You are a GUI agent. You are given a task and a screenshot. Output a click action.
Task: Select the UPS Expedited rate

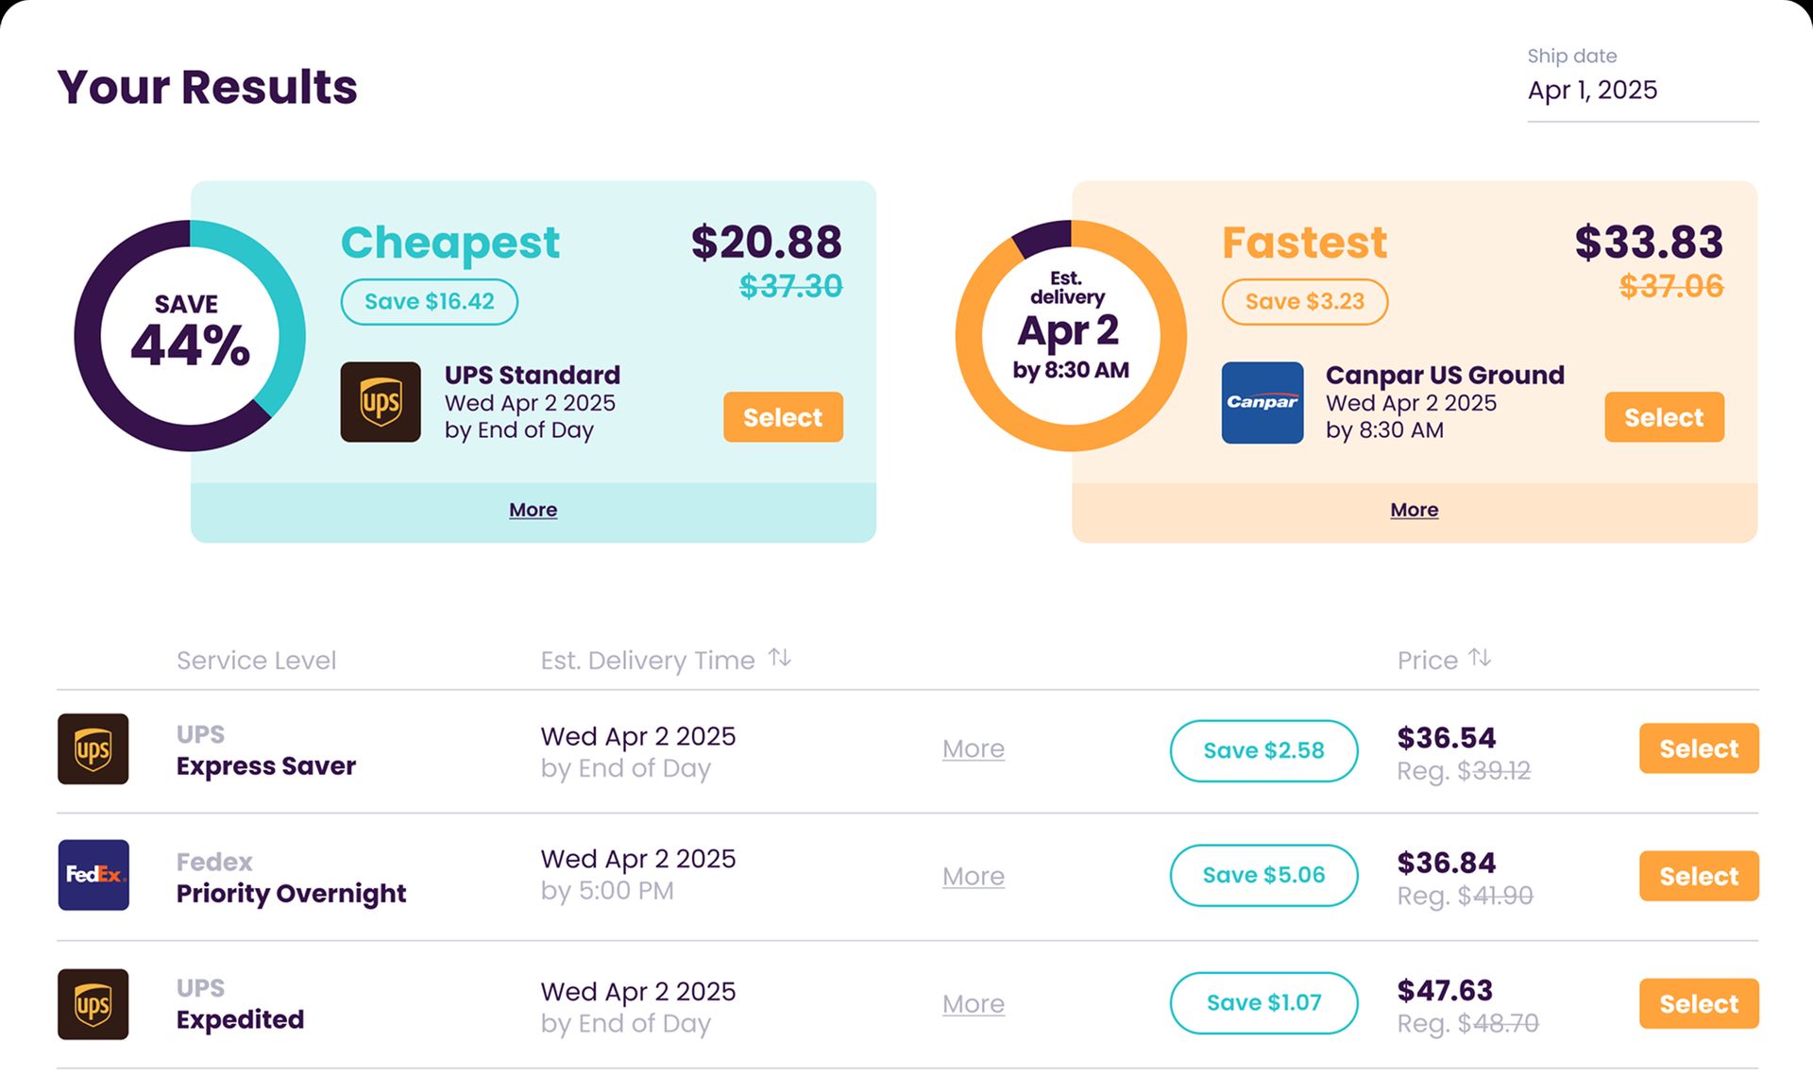click(x=1698, y=1003)
